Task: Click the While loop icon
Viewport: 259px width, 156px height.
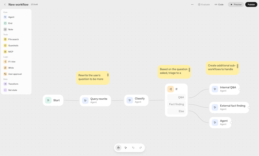Action: click(x=5, y=68)
